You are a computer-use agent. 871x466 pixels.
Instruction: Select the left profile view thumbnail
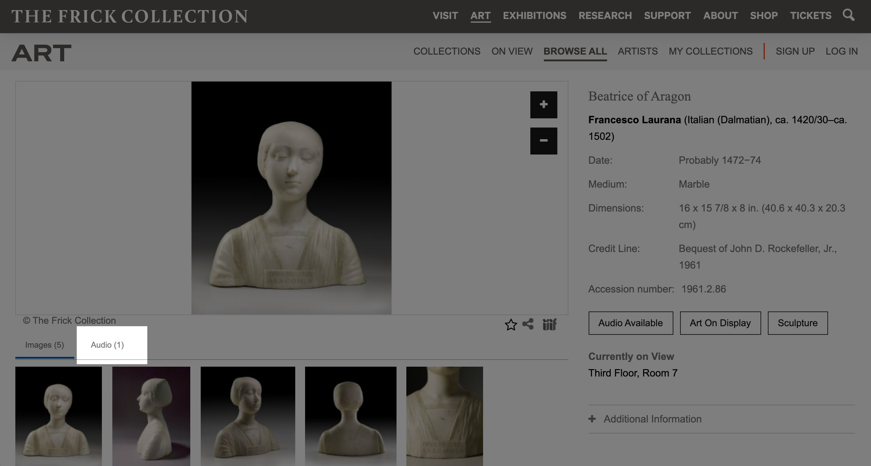[x=151, y=416]
